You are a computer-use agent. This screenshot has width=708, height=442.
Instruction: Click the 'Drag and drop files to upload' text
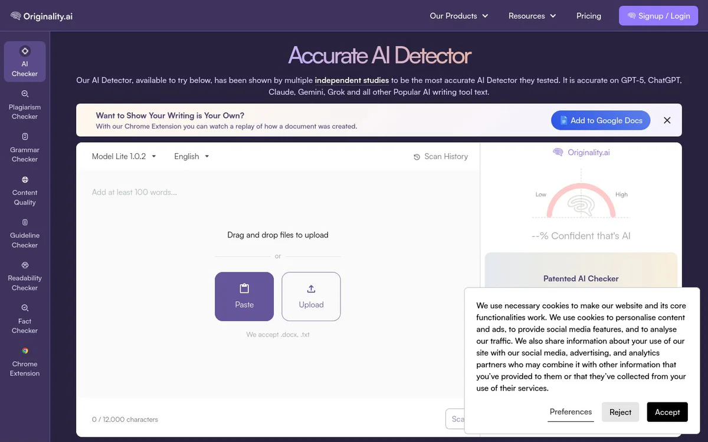278,235
